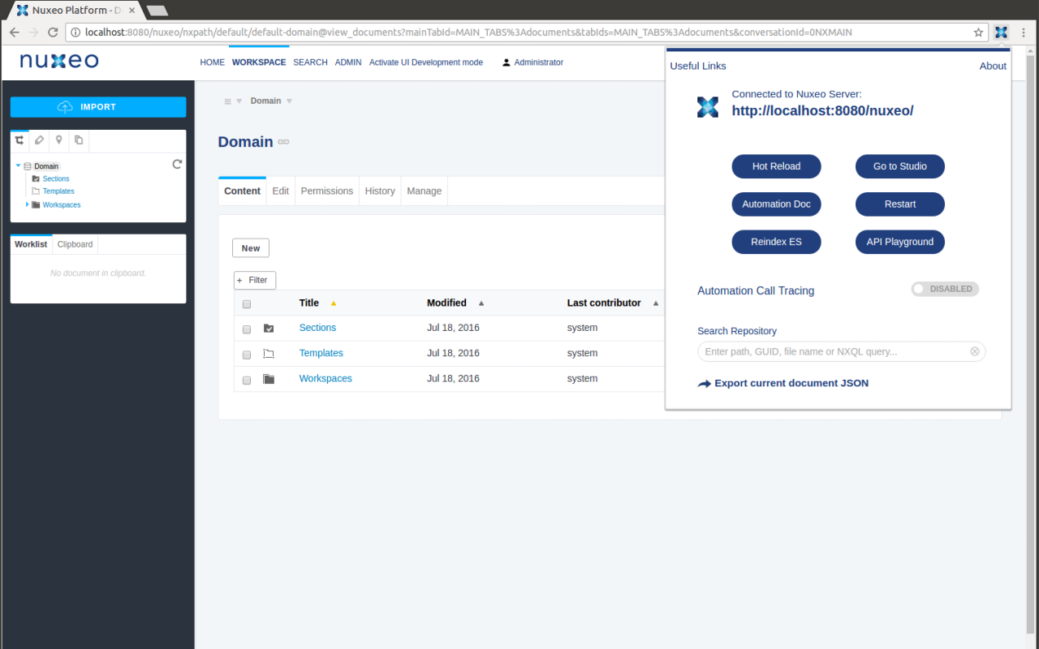1039x649 pixels.
Task: Click the Nuxeo extension icon in Chrome toolbar
Action: pos(1001,32)
